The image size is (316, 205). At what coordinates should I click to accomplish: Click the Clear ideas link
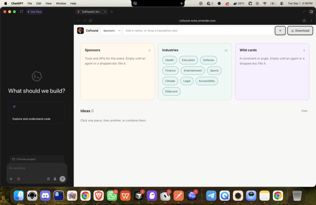[x=304, y=111]
